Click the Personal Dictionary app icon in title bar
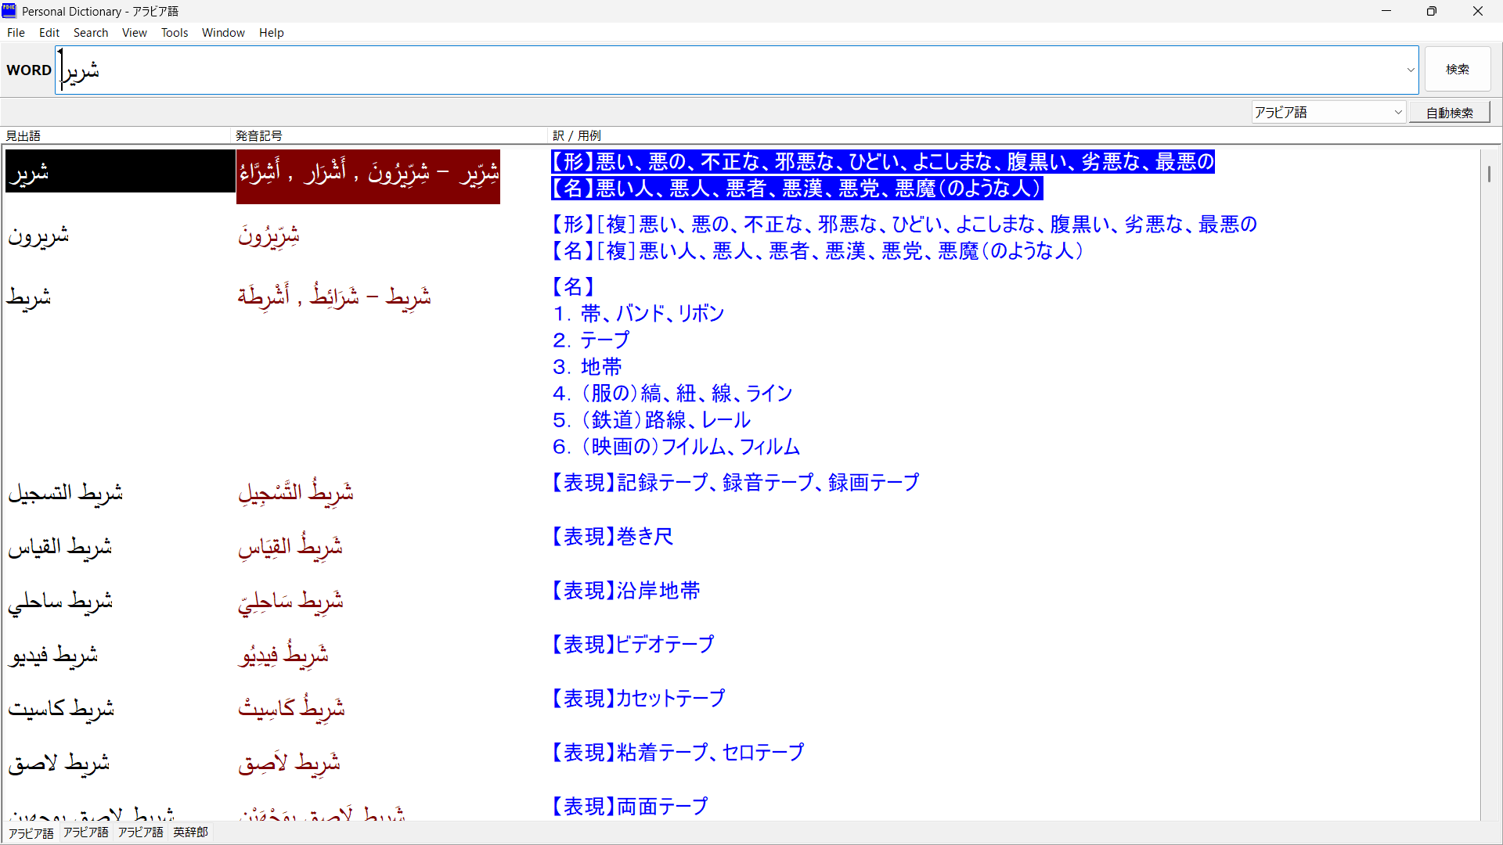1503x845 pixels. click(x=9, y=11)
